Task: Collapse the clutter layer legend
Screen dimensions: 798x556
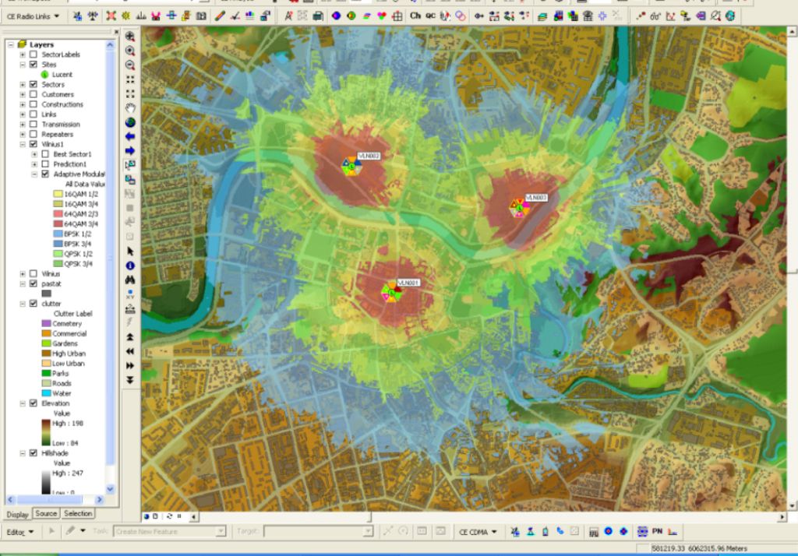Action: 23,304
